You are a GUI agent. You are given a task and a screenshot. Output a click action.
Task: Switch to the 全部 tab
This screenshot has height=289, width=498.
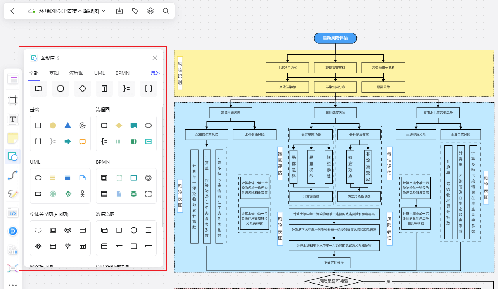point(34,73)
